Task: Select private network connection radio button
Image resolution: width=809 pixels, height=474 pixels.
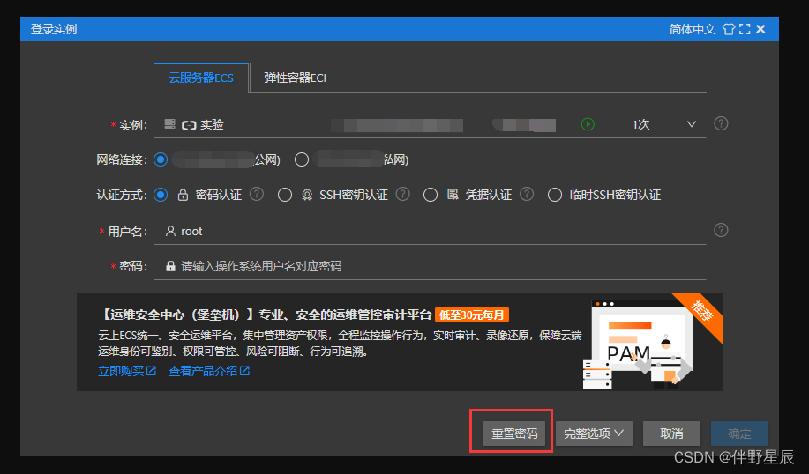Action: coord(302,159)
